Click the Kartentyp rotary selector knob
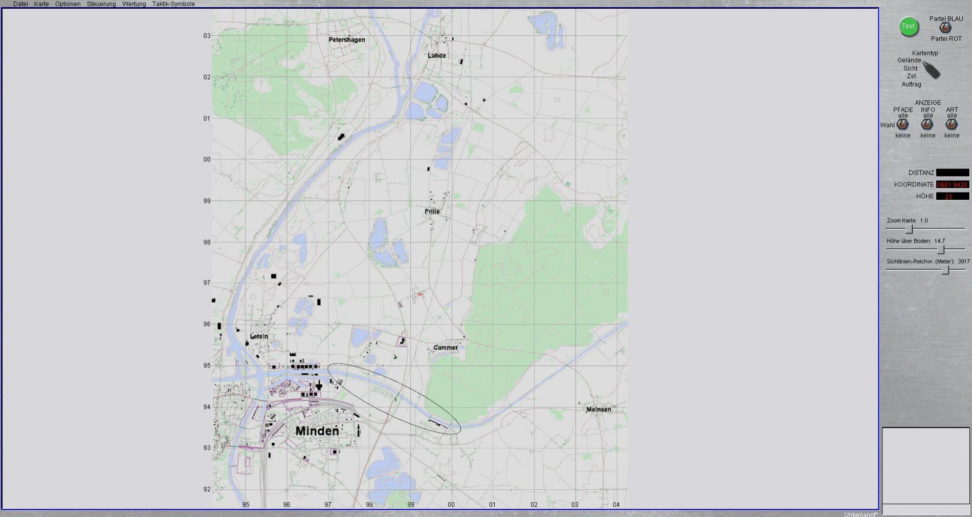Screen dimensions: 972x517 [x=932, y=70]
